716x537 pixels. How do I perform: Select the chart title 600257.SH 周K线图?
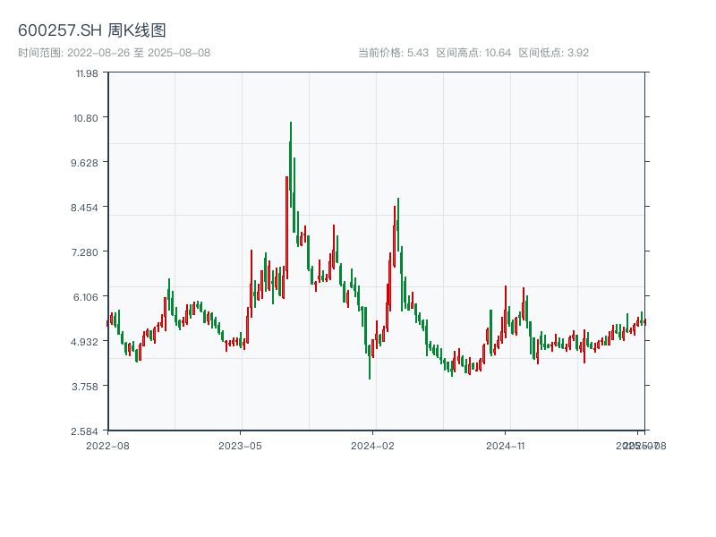coord(92,30)
